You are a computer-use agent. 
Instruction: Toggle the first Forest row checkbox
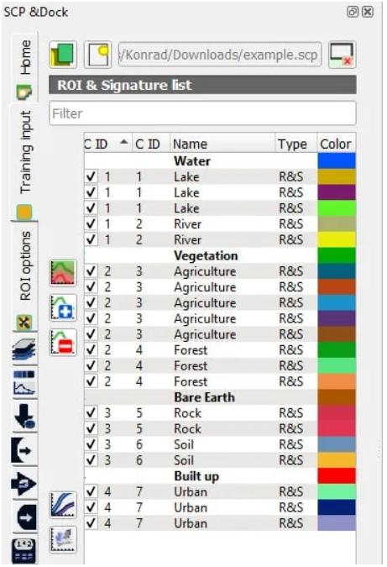coord(92,349)
